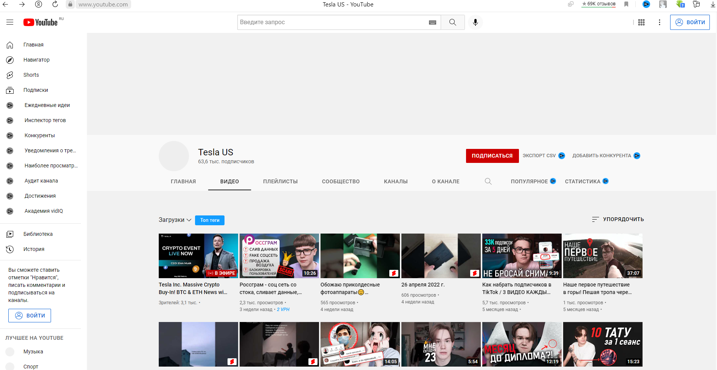
Task: Click Добавить конкурента button
Action: [x=606, y=156]
